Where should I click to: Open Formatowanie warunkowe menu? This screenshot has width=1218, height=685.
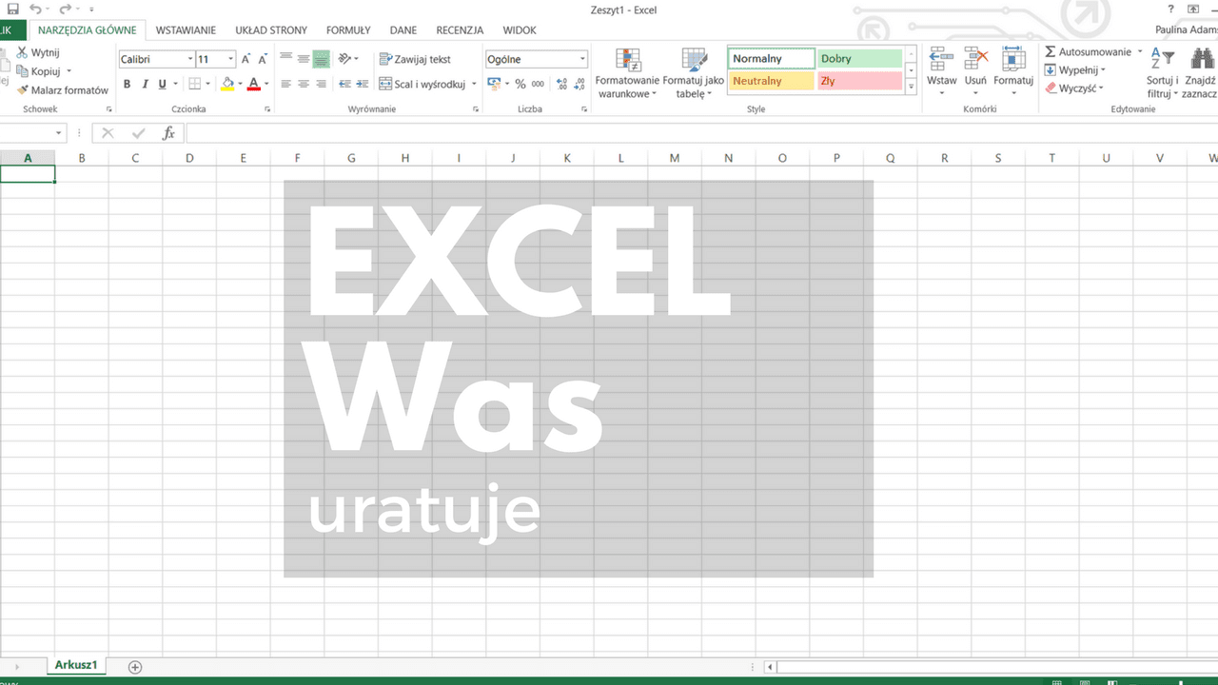pyautogui.click(x=627, y=74)
